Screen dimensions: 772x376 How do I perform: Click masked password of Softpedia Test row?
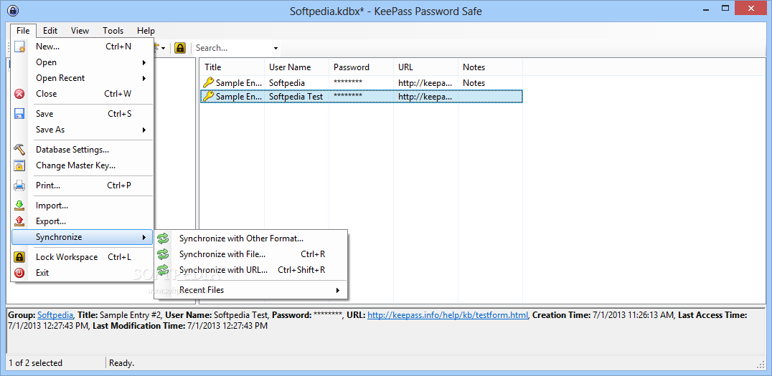(348, 96)
